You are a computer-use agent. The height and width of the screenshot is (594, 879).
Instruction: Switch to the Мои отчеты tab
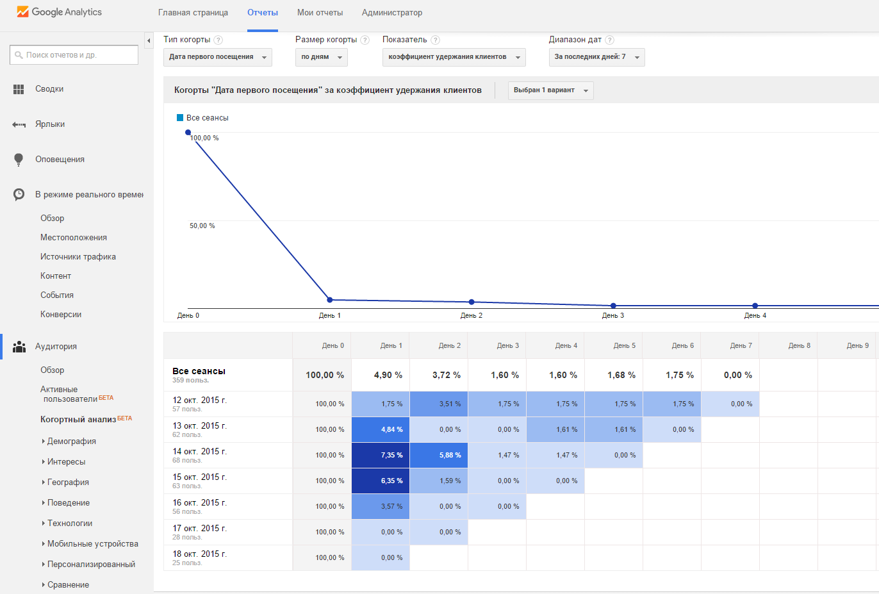point(320,13)
